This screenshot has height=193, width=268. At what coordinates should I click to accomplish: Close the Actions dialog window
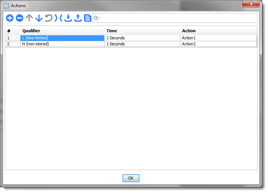pyautogui.click(x=251, y=4)
